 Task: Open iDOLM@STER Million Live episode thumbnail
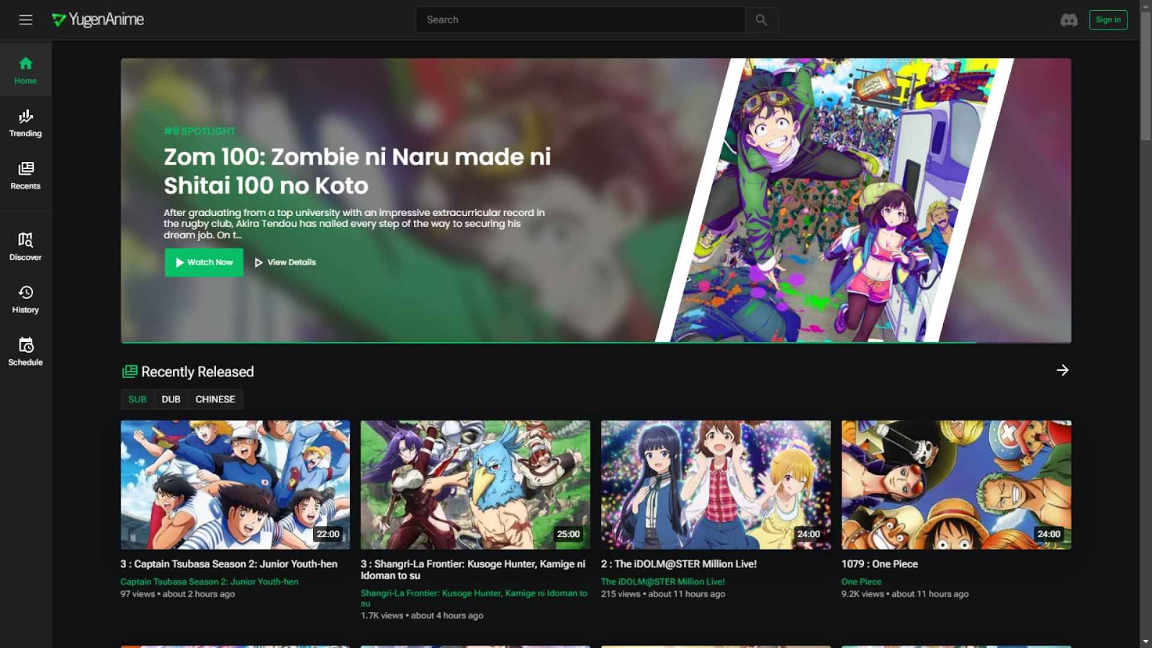pyautogui.click(x=716, y=485)
